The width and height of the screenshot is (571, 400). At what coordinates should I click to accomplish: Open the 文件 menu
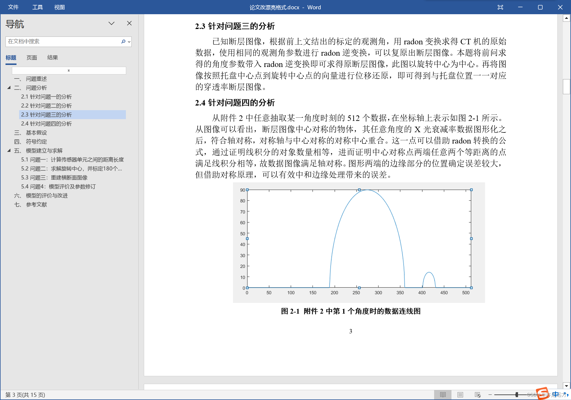tap(13, 7)
